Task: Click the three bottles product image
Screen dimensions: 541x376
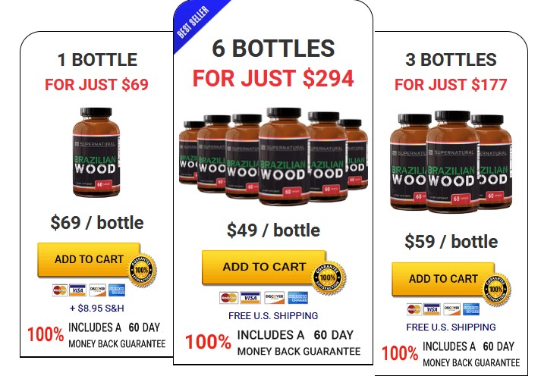Action: click(x=451, y=162)
